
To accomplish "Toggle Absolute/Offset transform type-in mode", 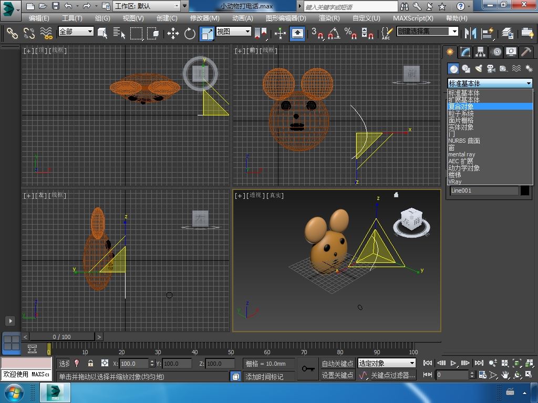I will [105, 363].
